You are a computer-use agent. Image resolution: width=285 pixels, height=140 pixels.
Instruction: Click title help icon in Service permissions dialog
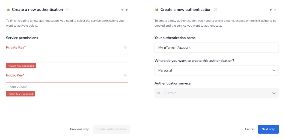tap(67, 10)
